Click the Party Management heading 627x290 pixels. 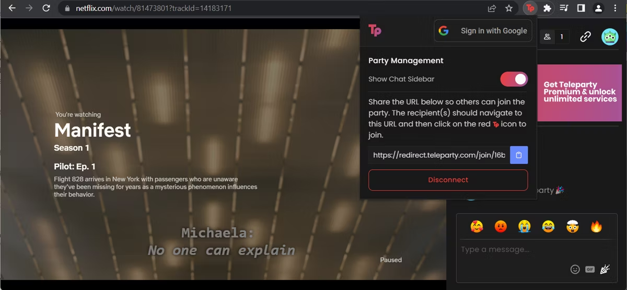pyautogui.click(x=406, y=61)
